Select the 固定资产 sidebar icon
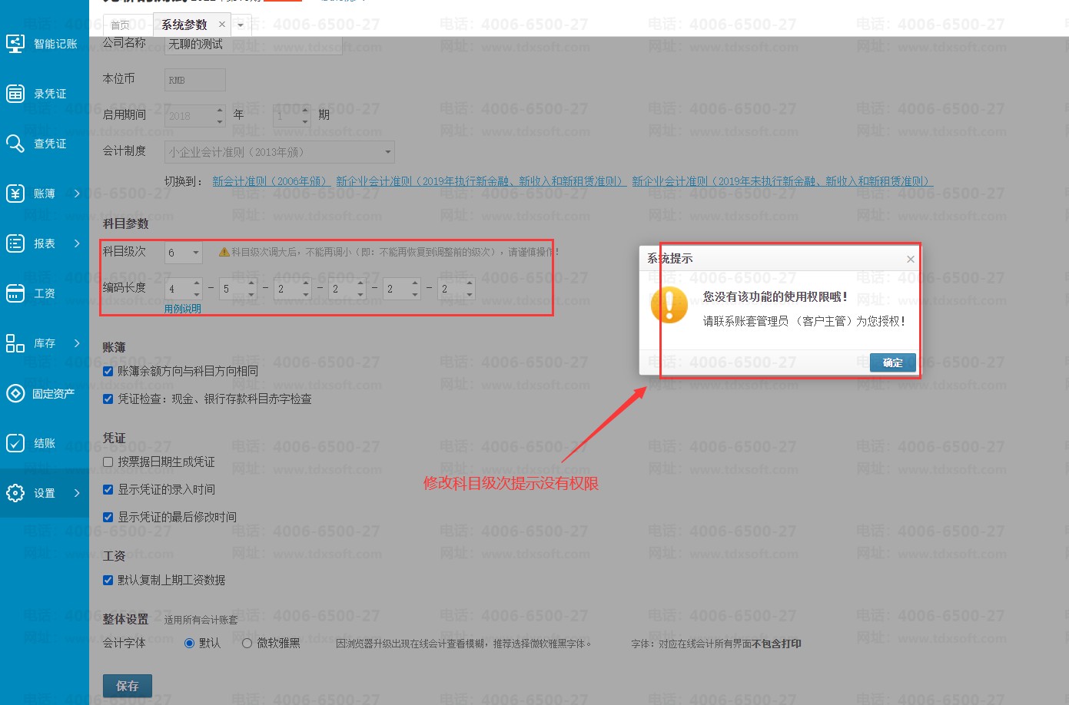This screenshot has width=1069, height=705. (15, 393)
